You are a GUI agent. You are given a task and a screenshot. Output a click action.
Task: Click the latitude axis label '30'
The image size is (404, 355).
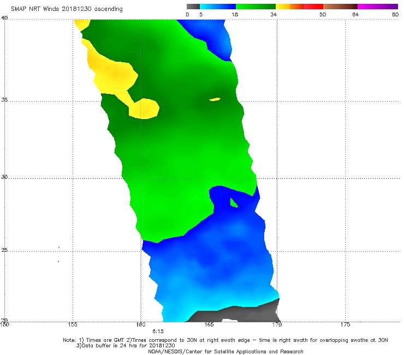click(x=4, y=176)
